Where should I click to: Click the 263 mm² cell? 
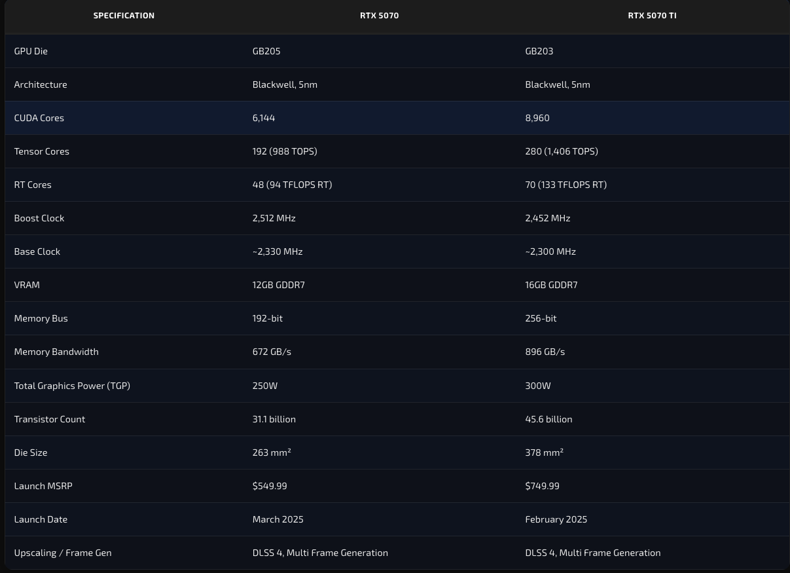pyautogui.click(x=272, y=453)
